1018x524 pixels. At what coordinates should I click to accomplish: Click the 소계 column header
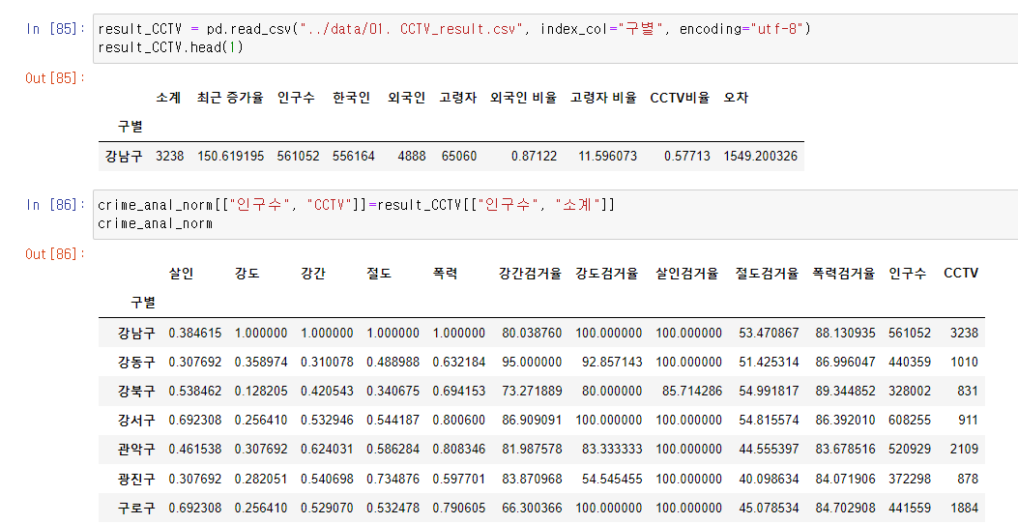tap(169, 98)
